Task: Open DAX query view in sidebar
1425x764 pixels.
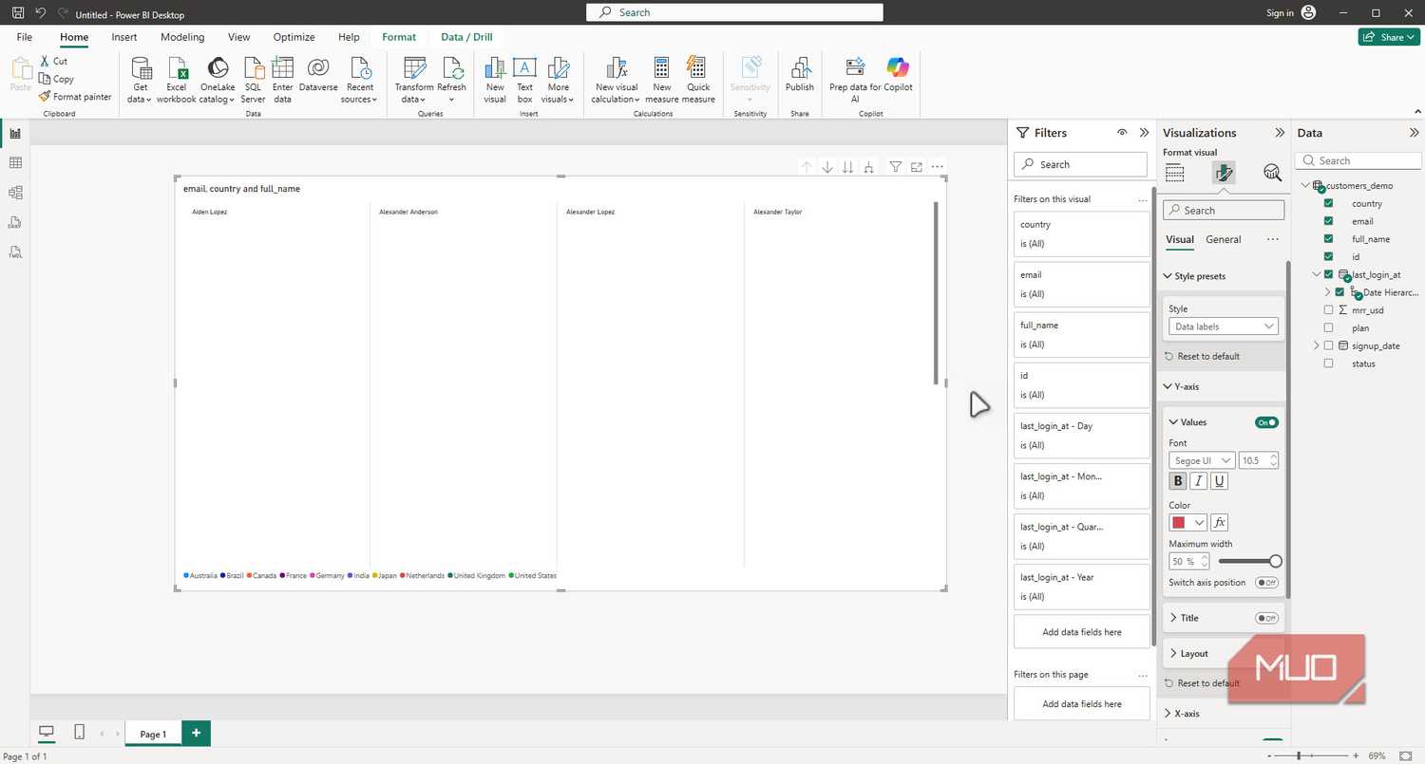Action: pos(15,222)
